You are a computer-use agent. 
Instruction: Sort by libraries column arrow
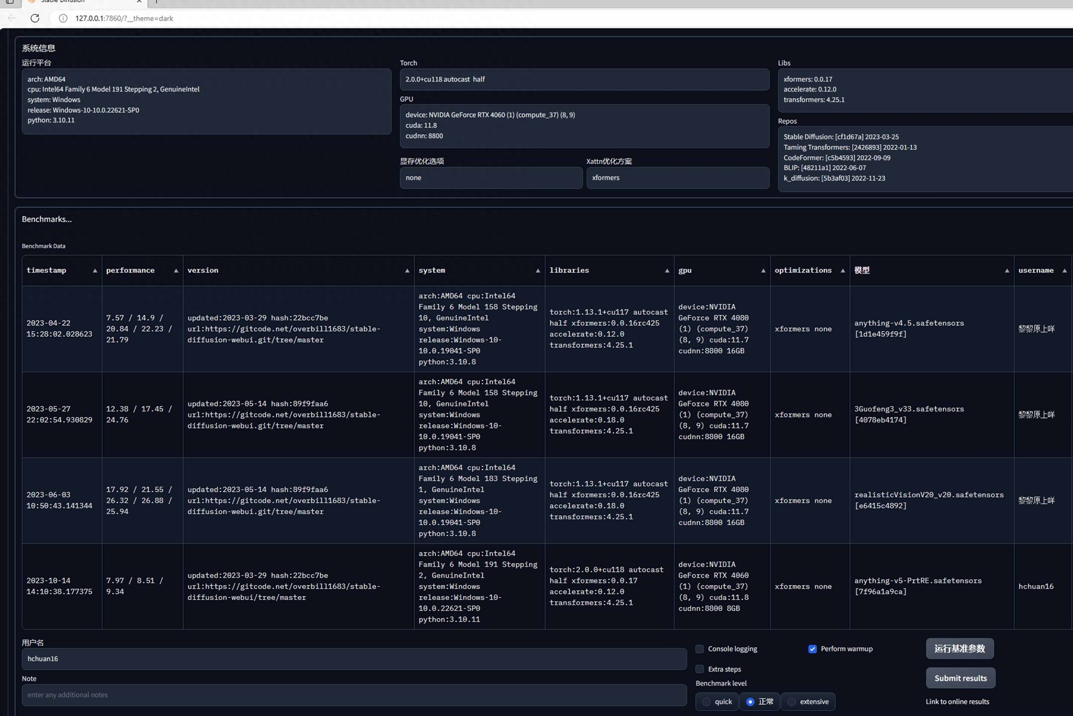click(666, 271)
